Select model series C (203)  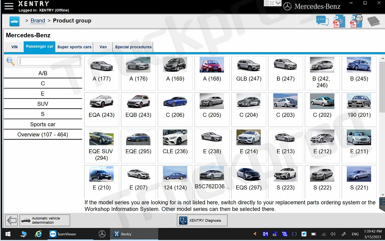tap(285, 109)
